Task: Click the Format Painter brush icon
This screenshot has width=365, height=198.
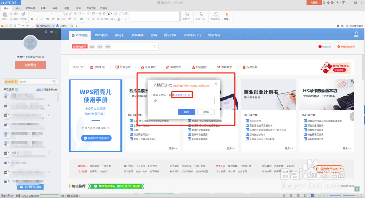Action: click(x=23, y=14)
